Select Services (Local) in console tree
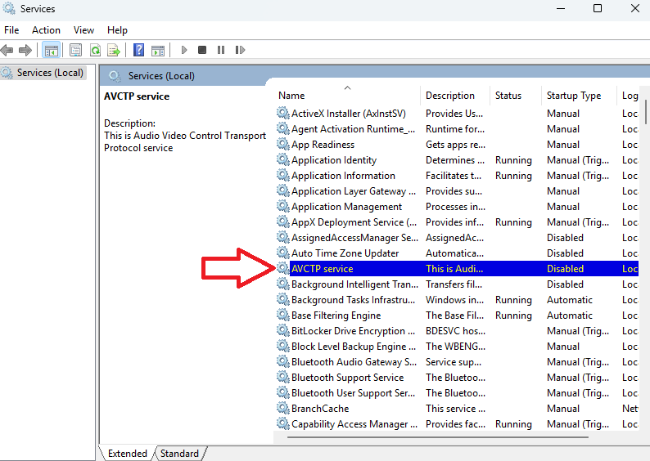 coord(50,73)
